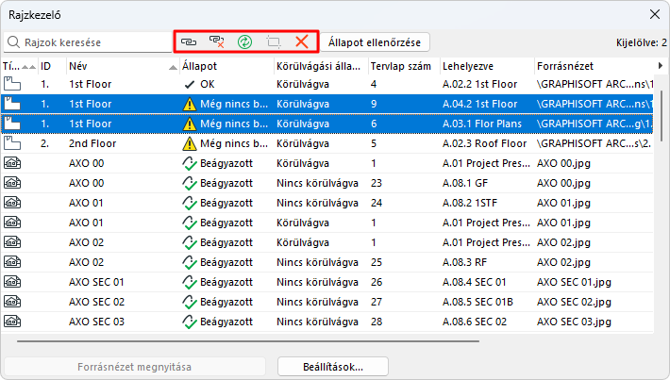This screenshot has height=380, width=670.
Task: Click the Link drawing chain icon
Action: point(189,41)
